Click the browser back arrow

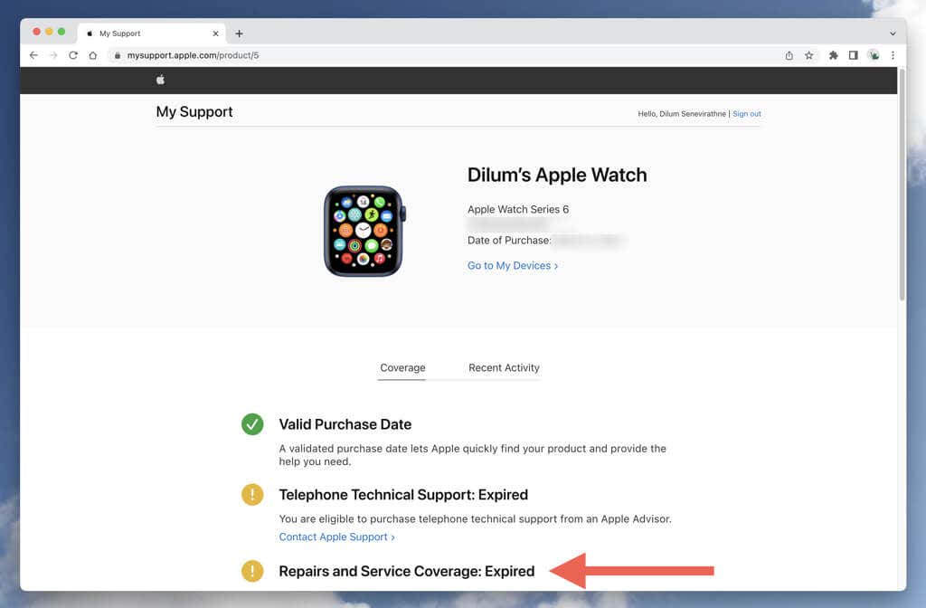pos(33,55)
